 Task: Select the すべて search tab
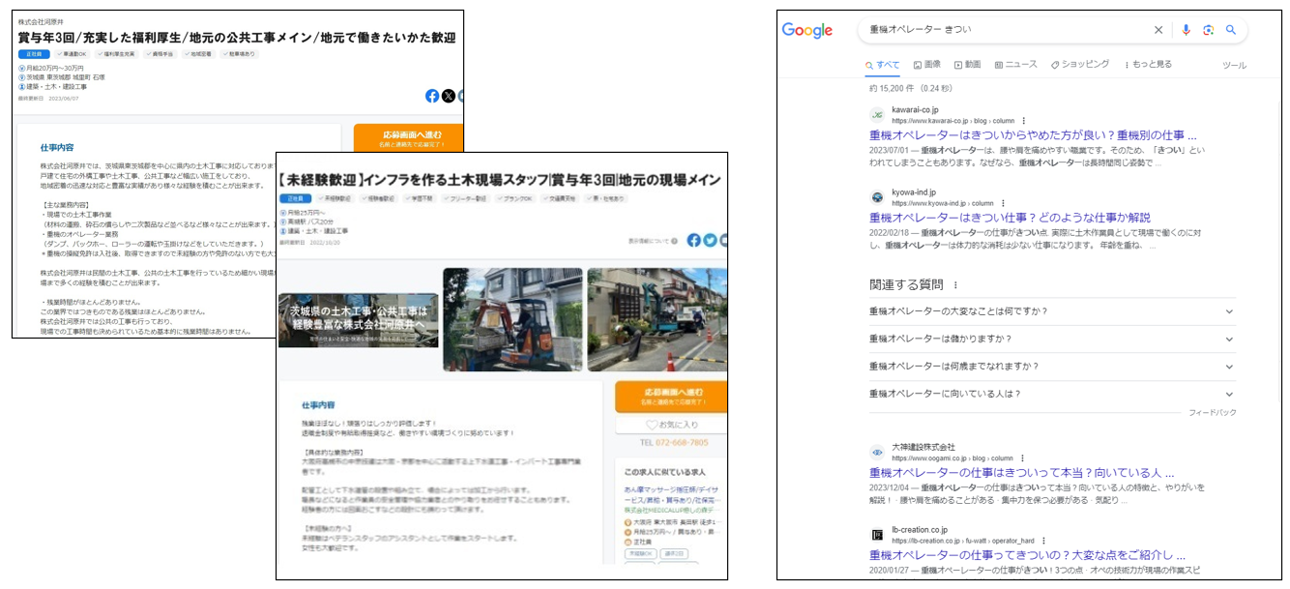[883, 65]
